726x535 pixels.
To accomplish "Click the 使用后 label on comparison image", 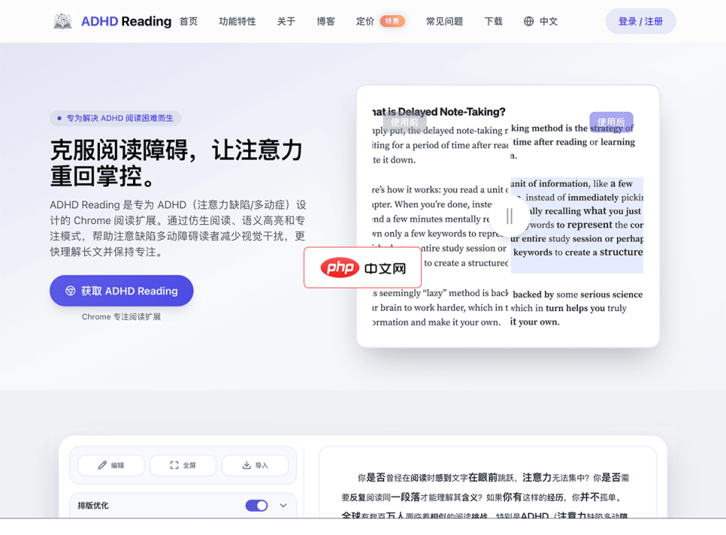I will click(x=611, y=122).
